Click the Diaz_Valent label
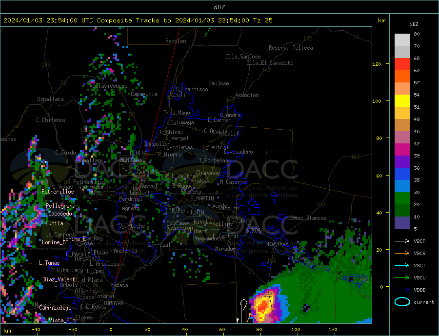The height and width of the screenshot is (336, 439). (59, 279)
